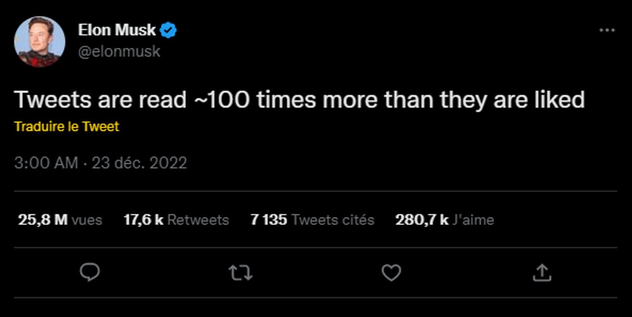
Task: Click the share upload icon
Action: click(542, 272)
